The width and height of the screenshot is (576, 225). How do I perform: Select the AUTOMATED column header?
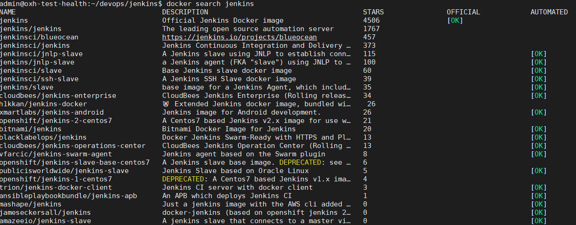tap(549, 12)
